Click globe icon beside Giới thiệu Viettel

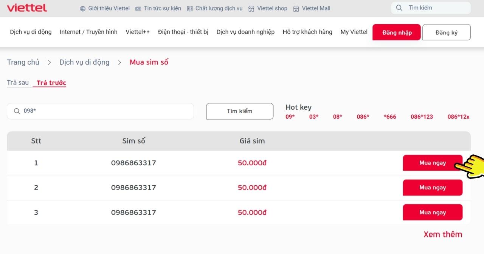point(83,9)
